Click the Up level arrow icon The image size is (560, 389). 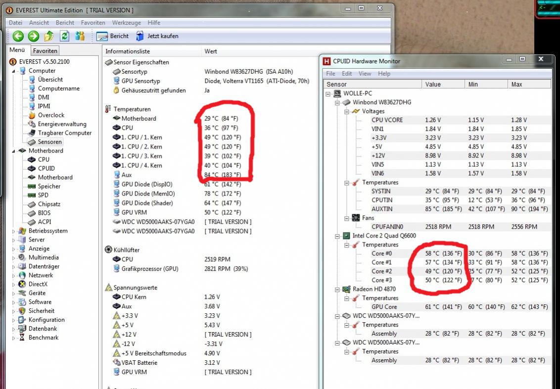coord(49,36)
